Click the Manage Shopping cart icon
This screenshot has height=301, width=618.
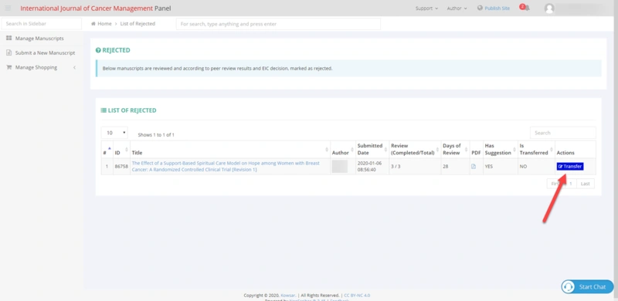8,67
